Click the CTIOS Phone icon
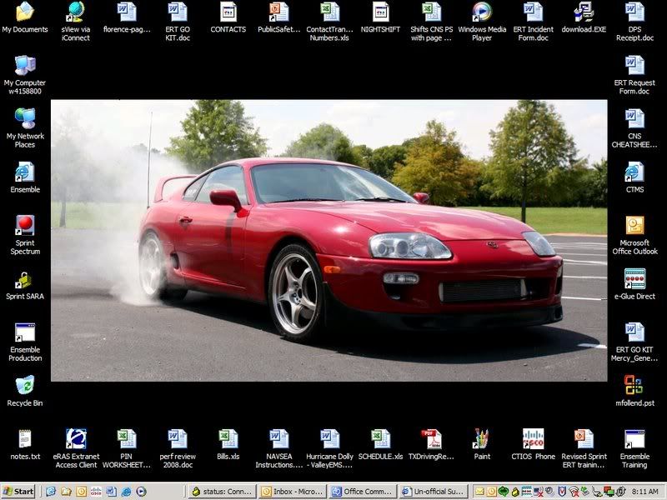Screen dimensions: 667x500 tap(533, 439)
